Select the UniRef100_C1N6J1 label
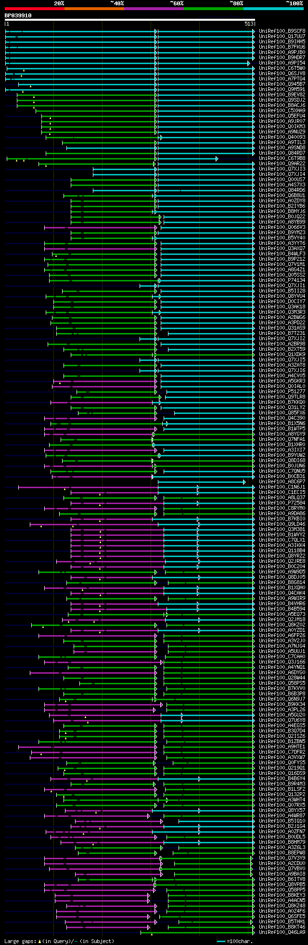This screenshot has height=945, width=308. (282, 487)
